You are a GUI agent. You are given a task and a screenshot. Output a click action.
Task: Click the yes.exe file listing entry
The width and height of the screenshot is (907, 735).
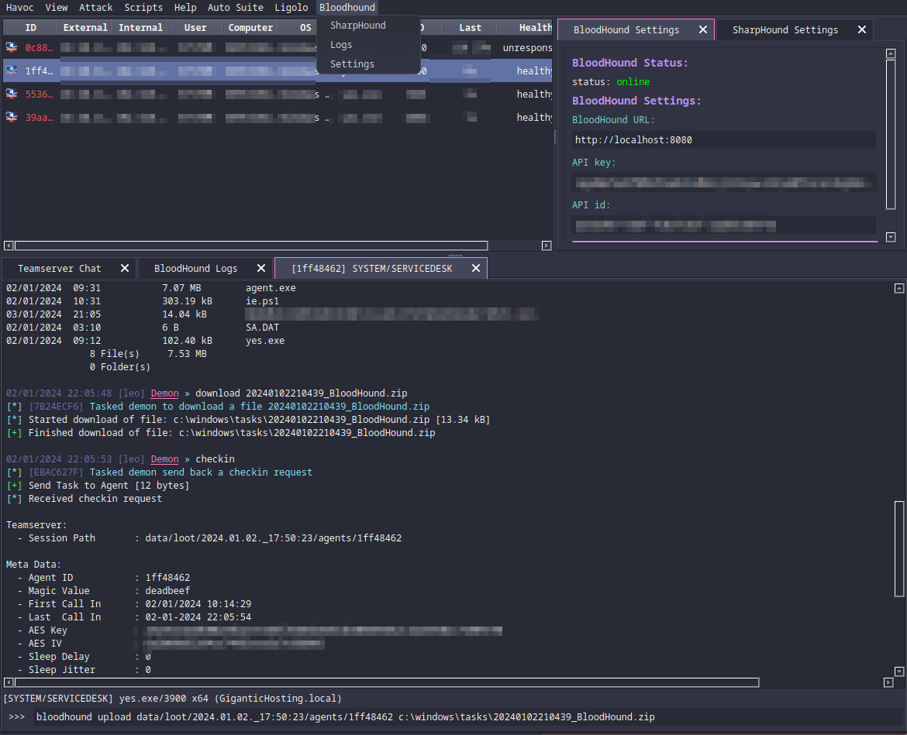point(265,341)
